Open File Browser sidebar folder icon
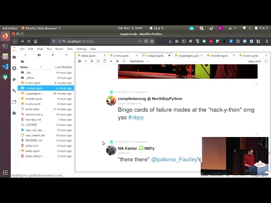Viewport: 271px width, 203px height. tap(14, 57)
